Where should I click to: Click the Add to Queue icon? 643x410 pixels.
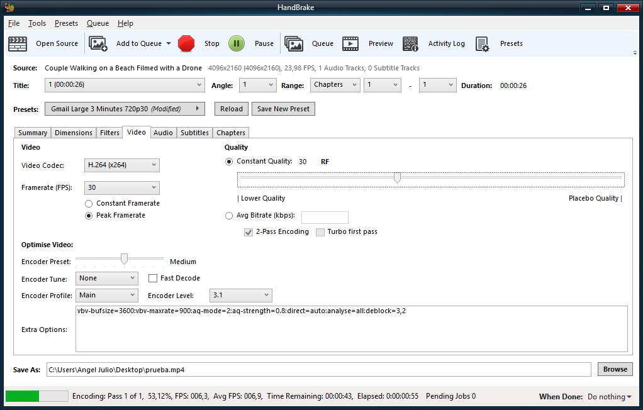coord(98,43)
